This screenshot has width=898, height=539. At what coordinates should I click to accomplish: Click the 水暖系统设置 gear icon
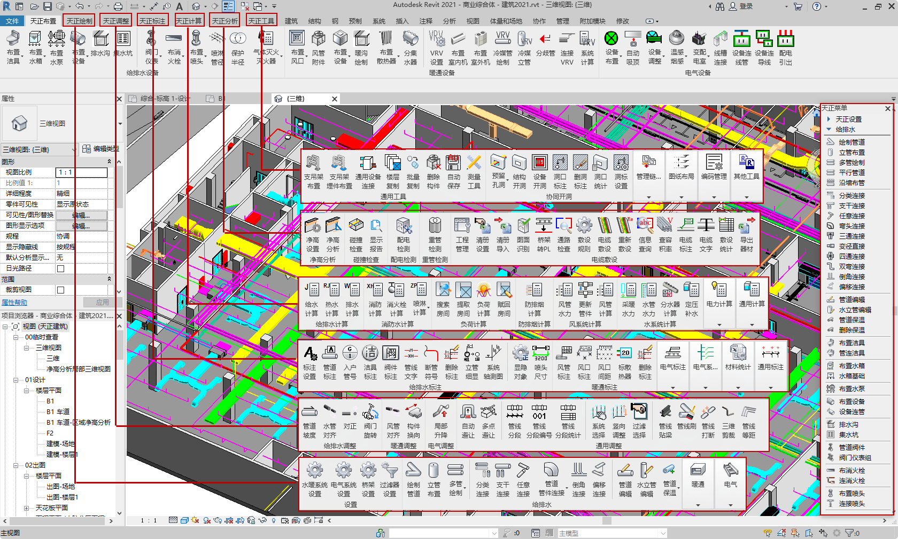pyautogui.click(x=314, y=479)
